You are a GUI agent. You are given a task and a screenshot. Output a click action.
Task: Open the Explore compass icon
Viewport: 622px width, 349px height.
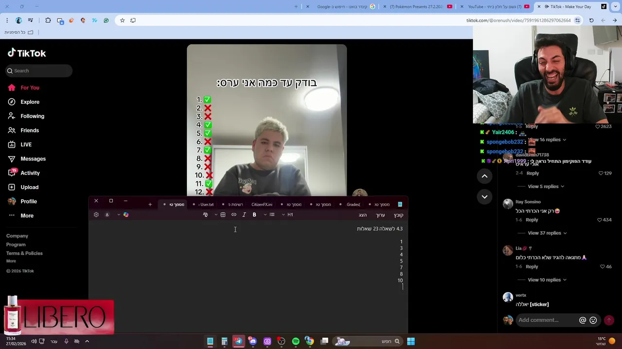click(12, 102)
